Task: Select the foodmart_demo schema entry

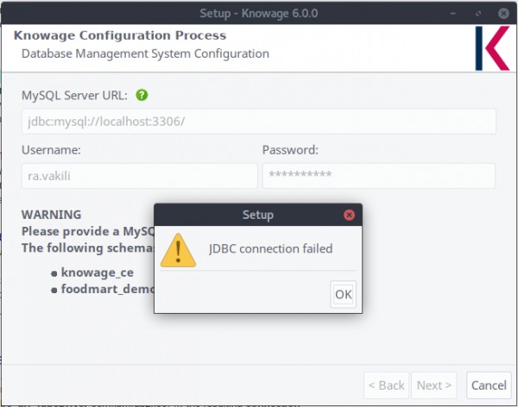Action: pos(105,289)
